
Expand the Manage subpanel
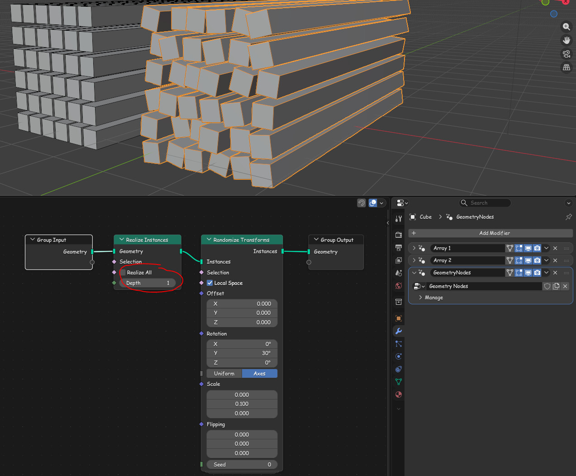tap(420, 298)
